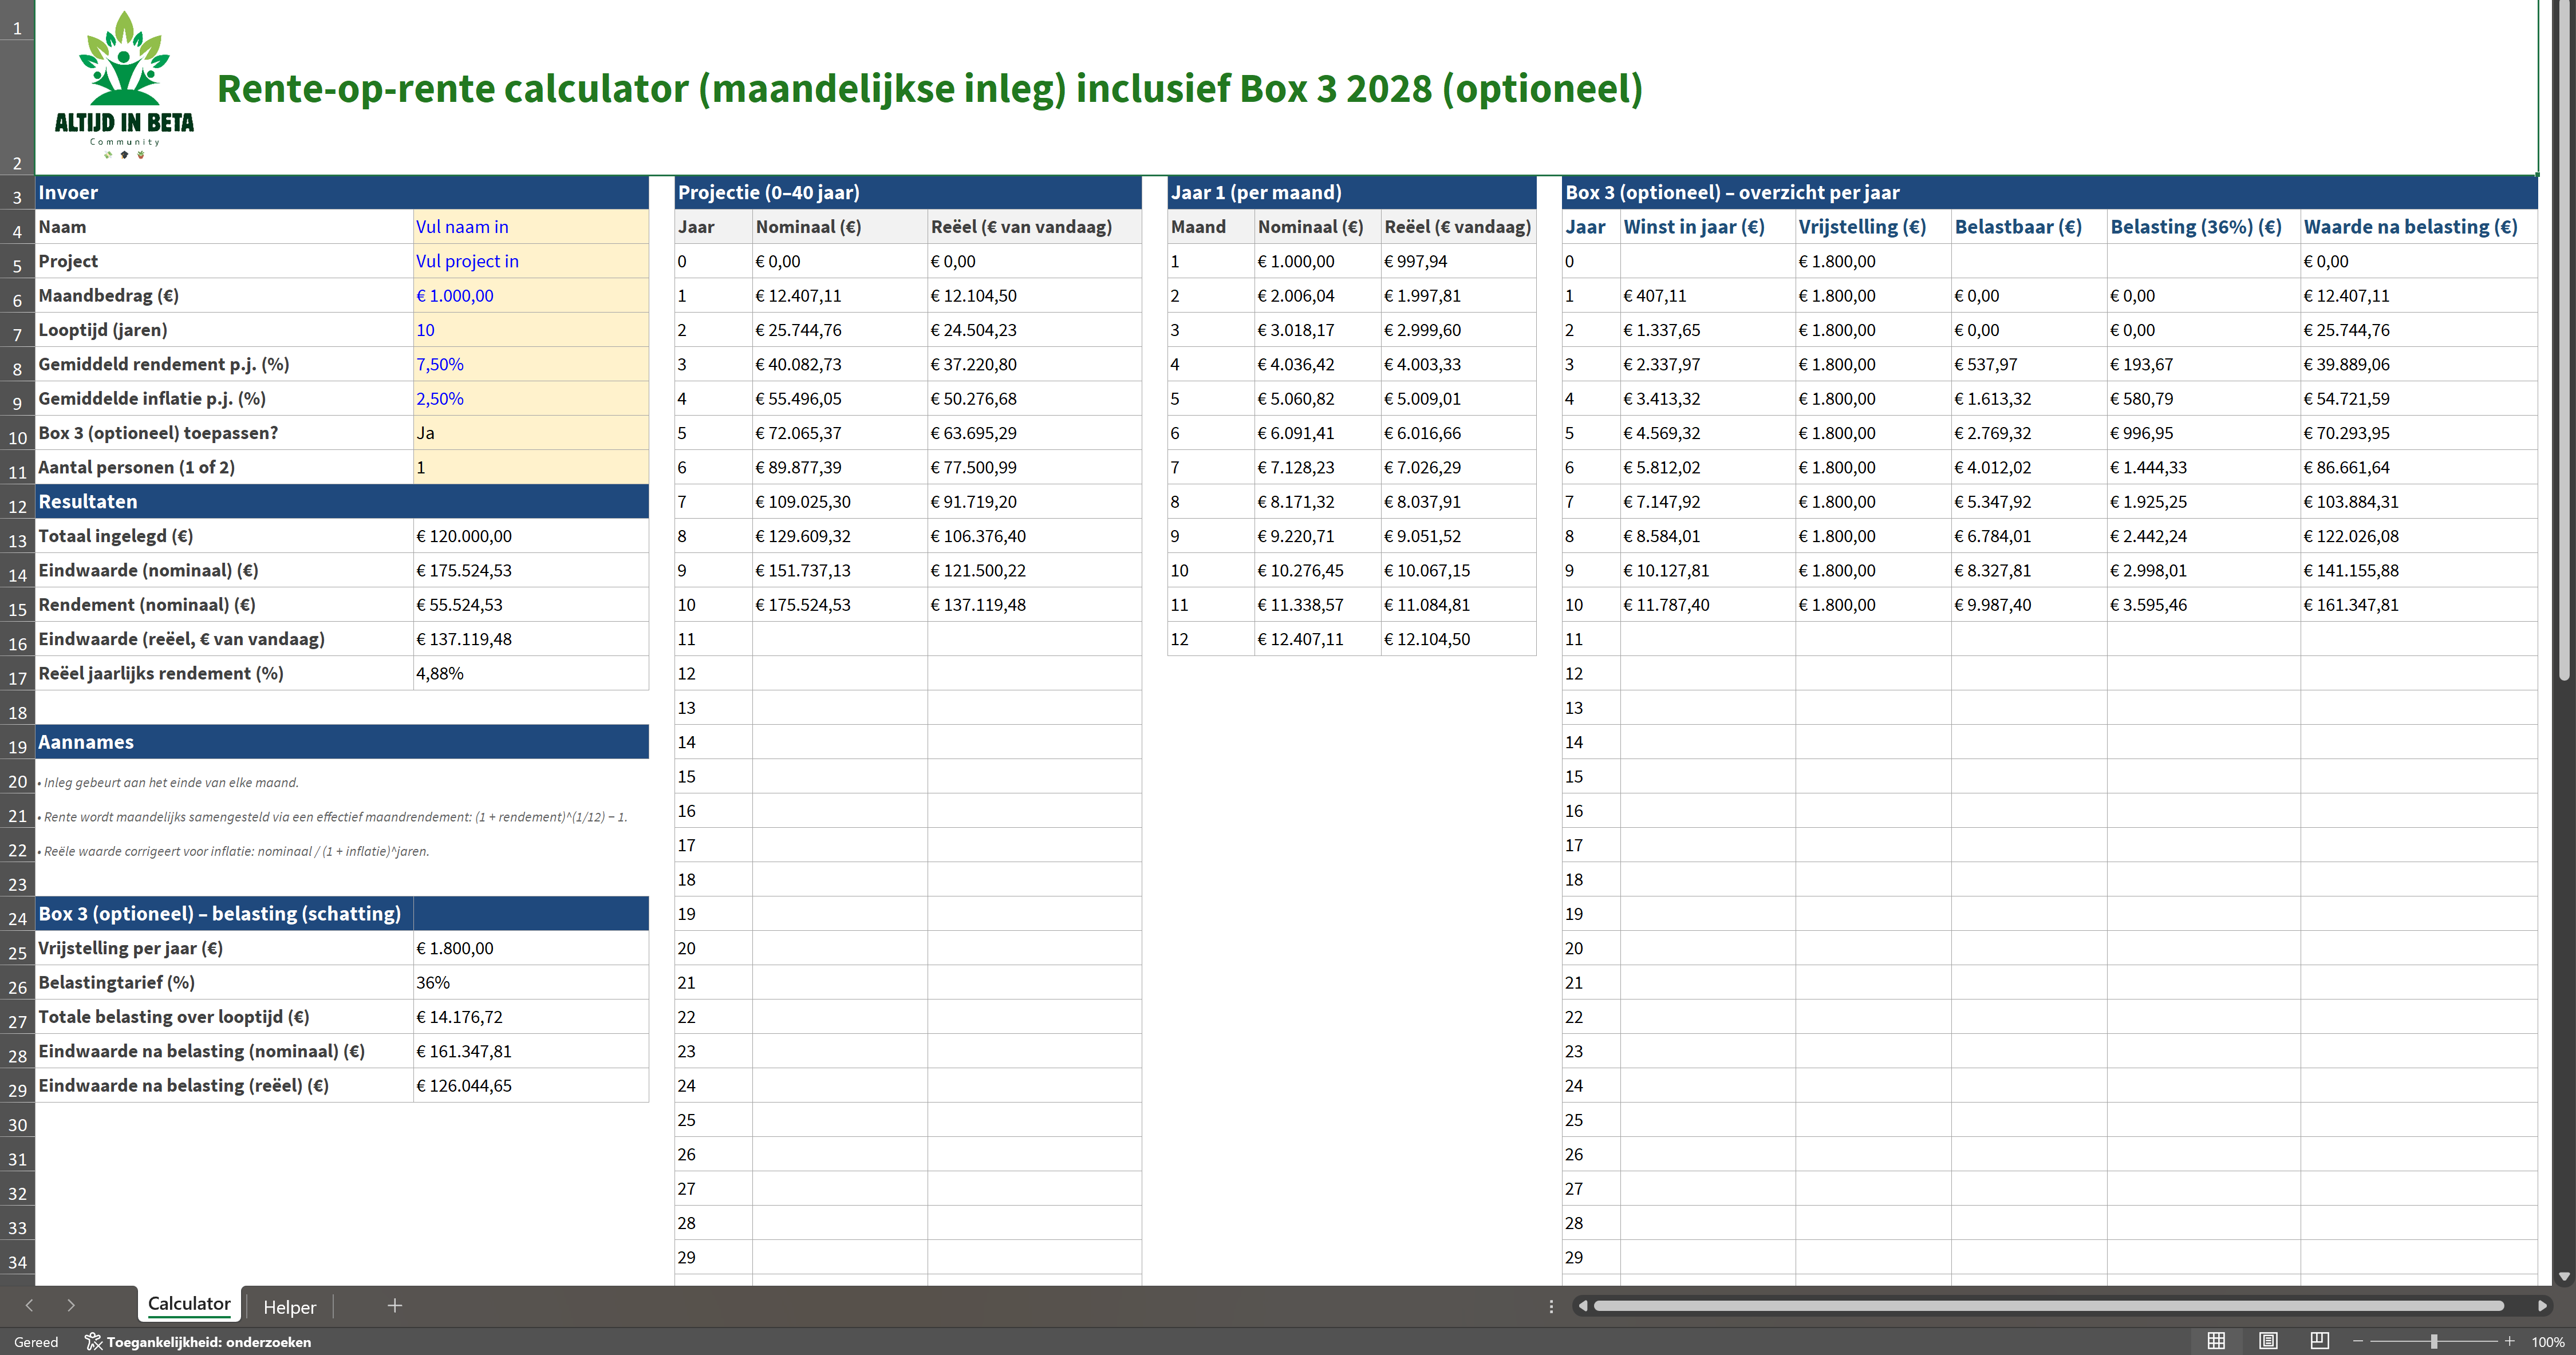Open the Helper sheet tab
The image size is (2576, 1355).
(289, 1306)
